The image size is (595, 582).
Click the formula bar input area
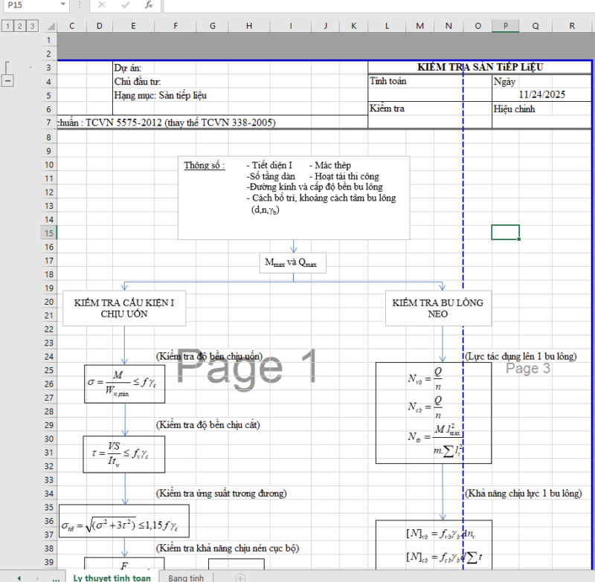point(372,5)
